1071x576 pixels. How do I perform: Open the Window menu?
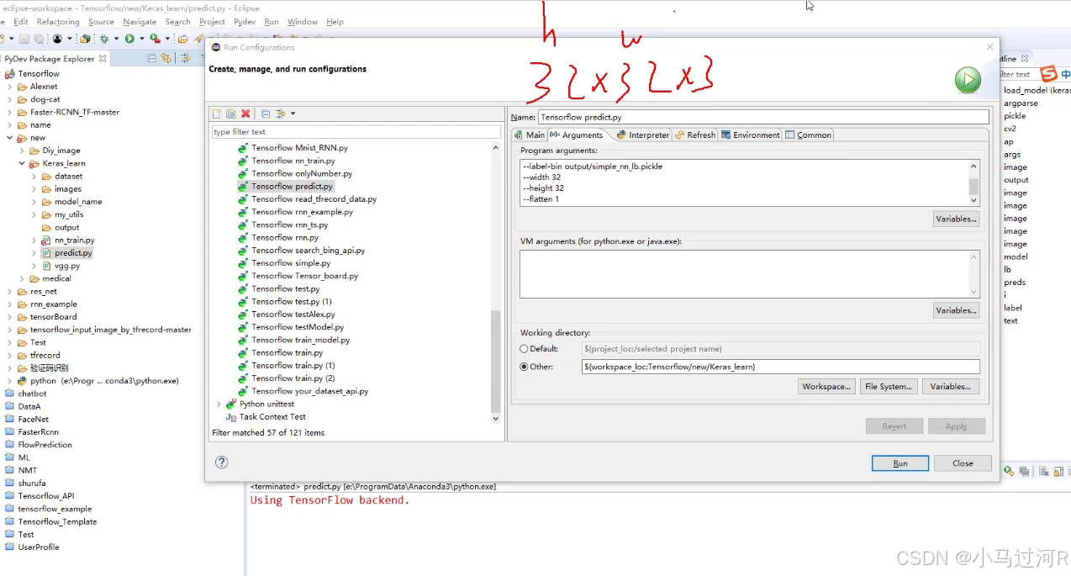[x=303, y=22]
